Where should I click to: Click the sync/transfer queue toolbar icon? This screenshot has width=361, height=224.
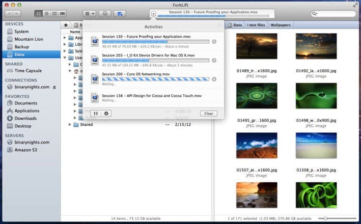coord(120,14)
